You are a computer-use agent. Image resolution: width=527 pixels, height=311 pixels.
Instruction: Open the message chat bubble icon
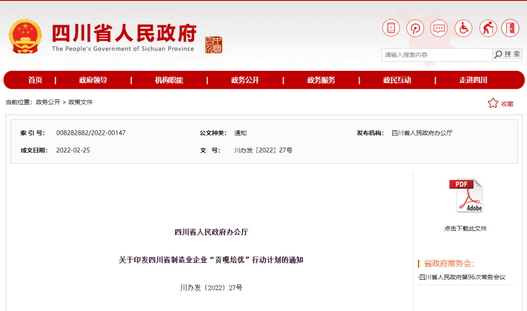pyautogui.click(x=439, y=28)
